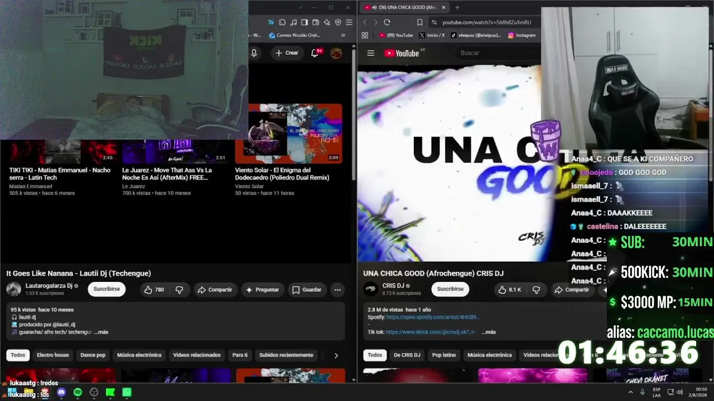The image size is (714, 401).
Task: Dislike the It Goes Like Nanana video
Action: click(179, 290)
